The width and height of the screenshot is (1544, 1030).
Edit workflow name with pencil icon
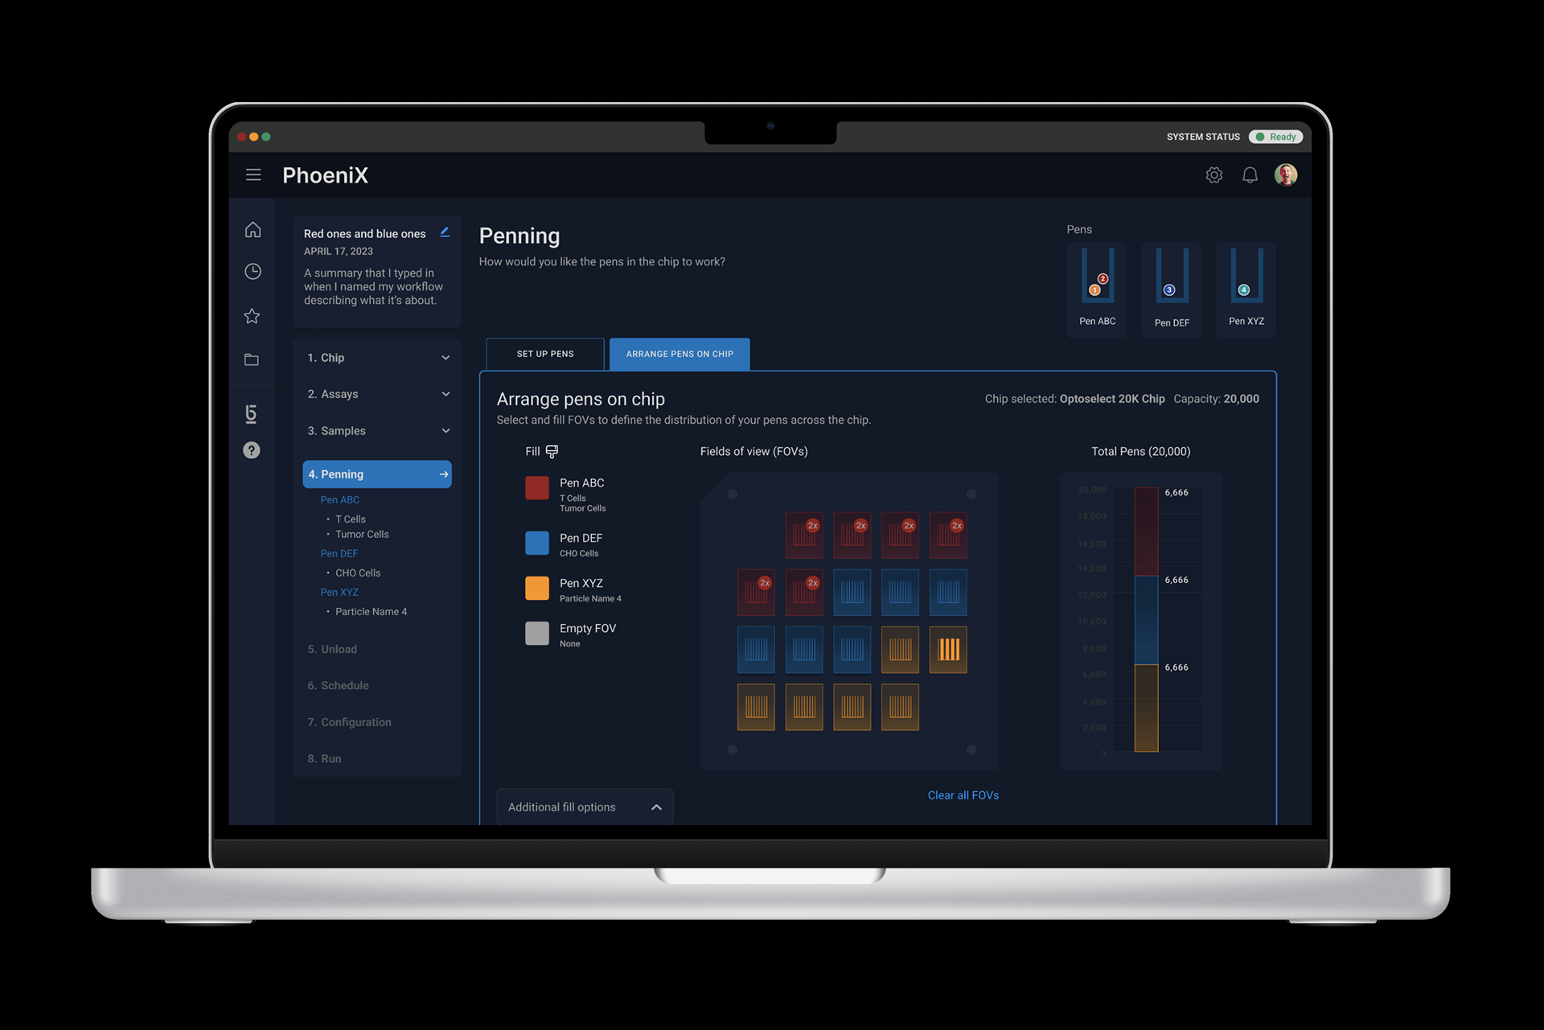(x=445, y=232)
